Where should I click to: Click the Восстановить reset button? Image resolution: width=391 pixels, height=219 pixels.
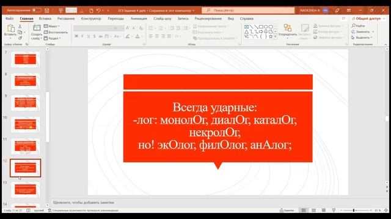point(56,32)
